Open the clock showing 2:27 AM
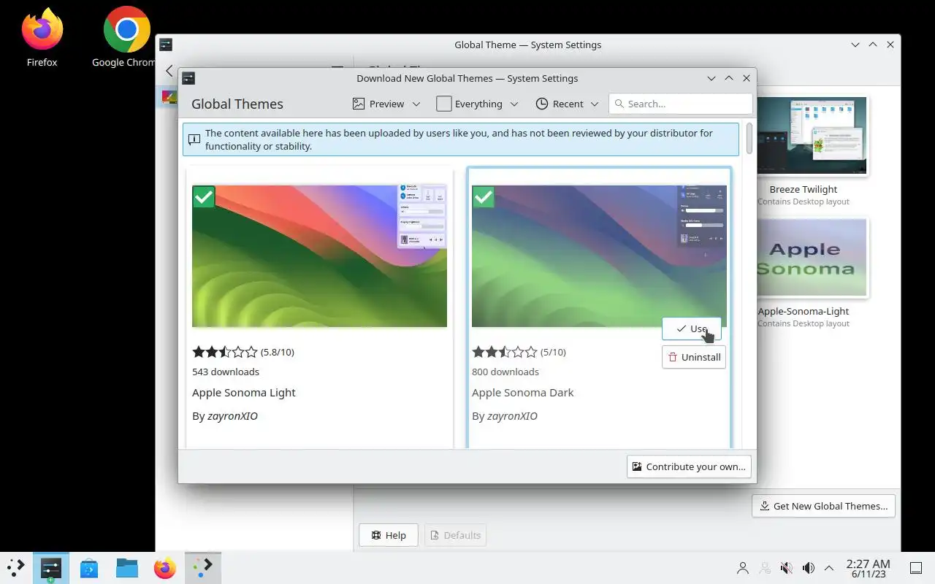The image size is (935, 584). tap(868, 568)
